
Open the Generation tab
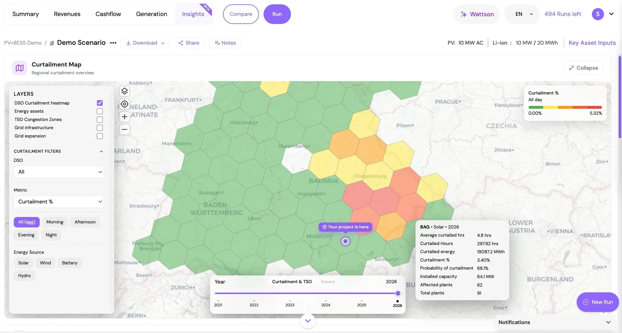(x=152, y=14)
